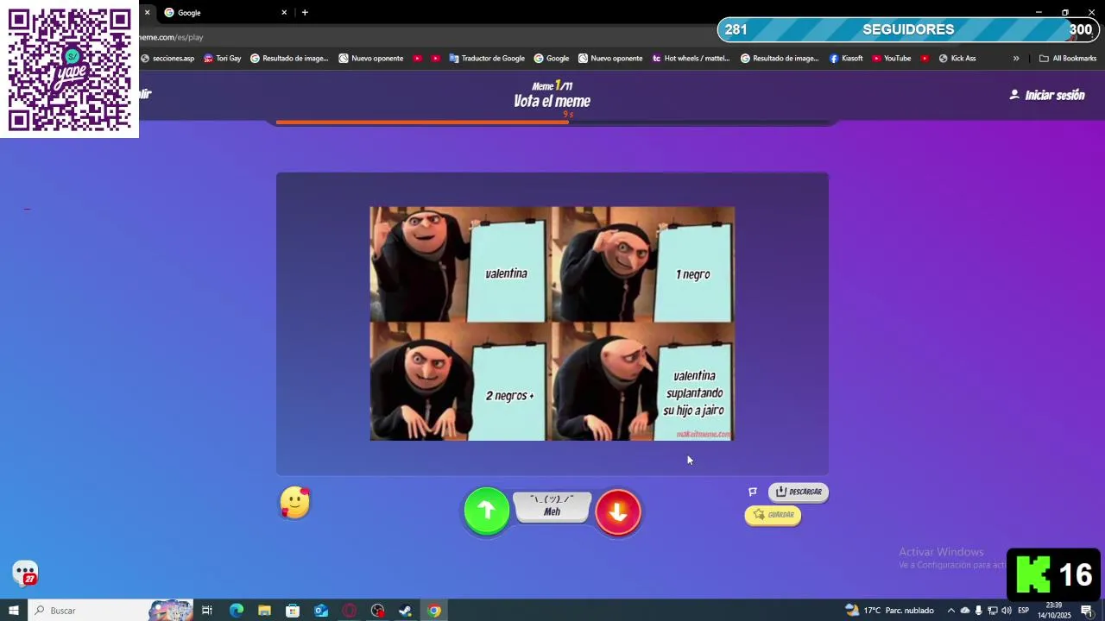1105x621 pixels.
Task: Click the Gru meme image
Action: point(552,323)
